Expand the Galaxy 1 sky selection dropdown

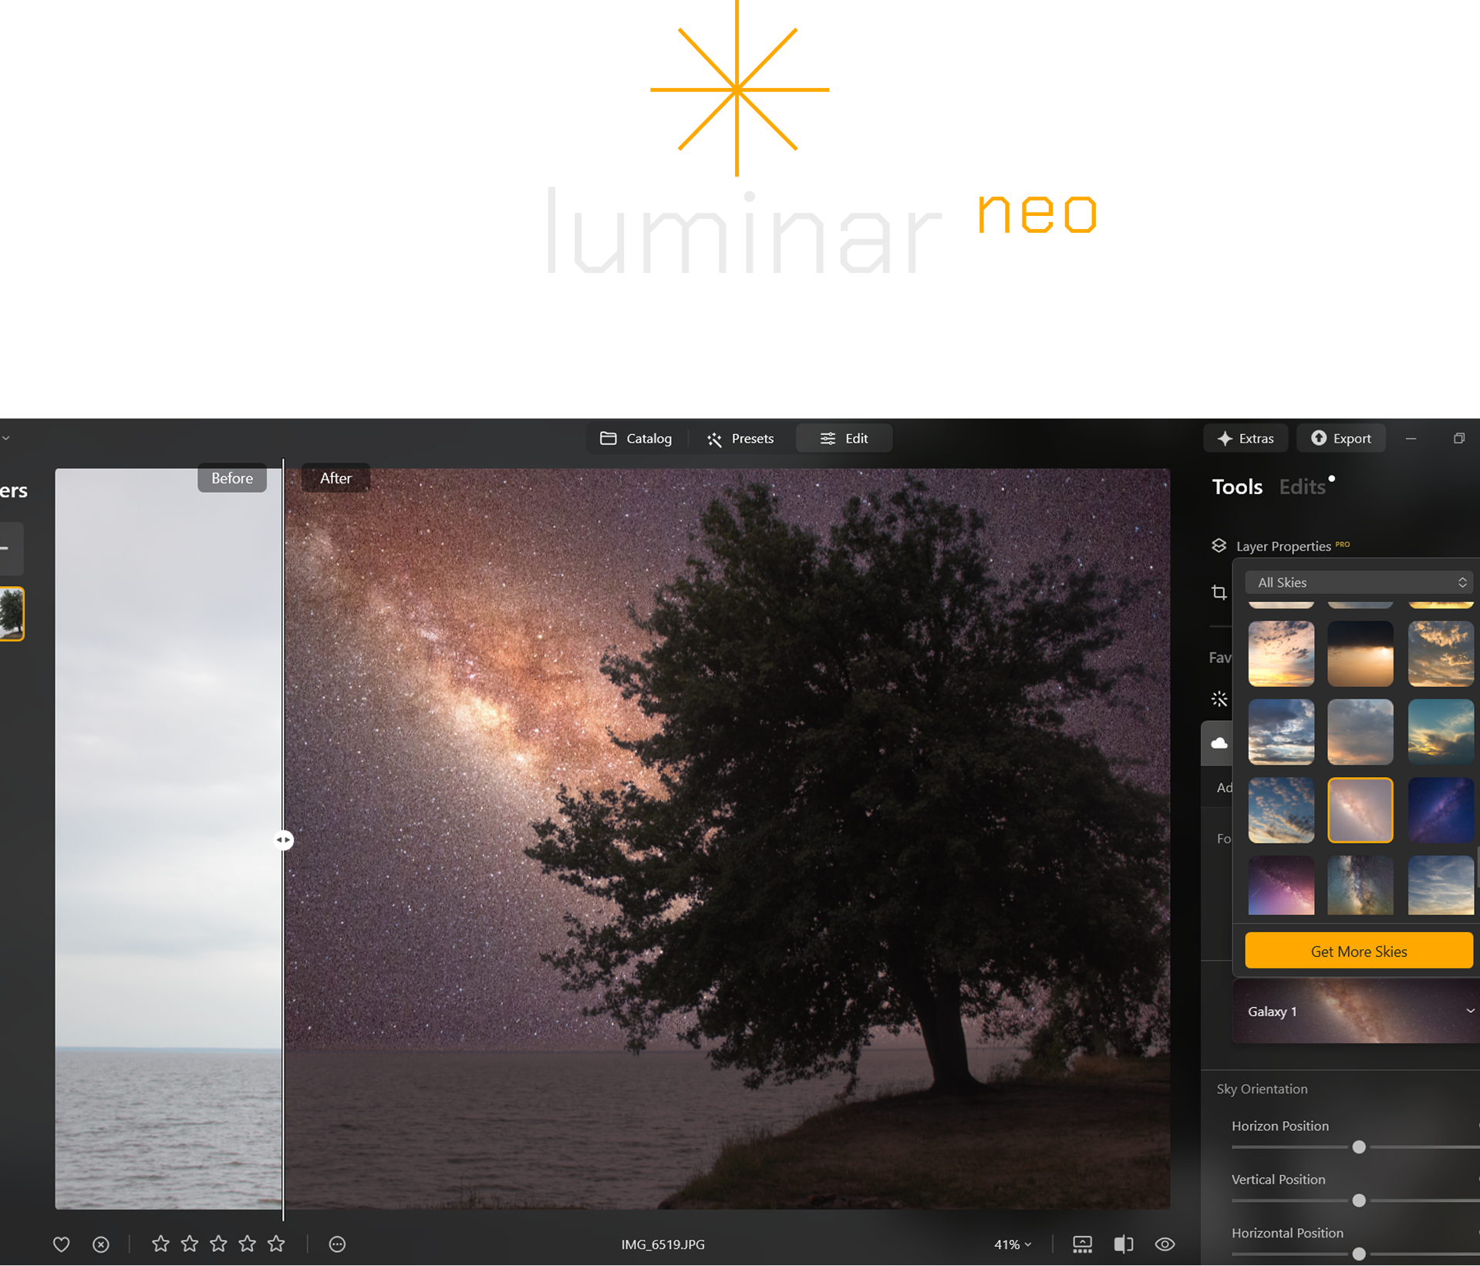tap(1356, 1012)
